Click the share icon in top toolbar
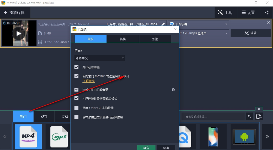The height and width of the screenshot is (150, 273). click(267, 13)
